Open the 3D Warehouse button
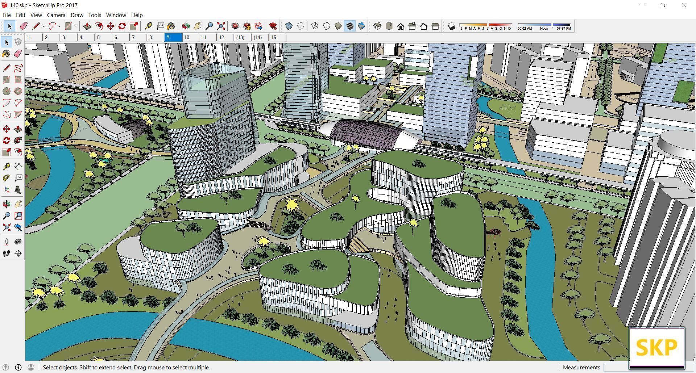The height and width of the screenshot is (373, 696). click(235, 26)
